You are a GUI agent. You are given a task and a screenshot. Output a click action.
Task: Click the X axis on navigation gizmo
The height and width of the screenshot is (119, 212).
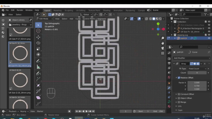[163, 29]
